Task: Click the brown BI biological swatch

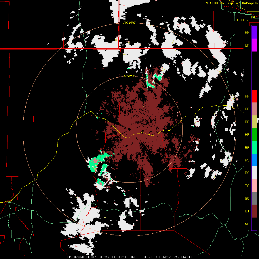Action: tap(254, 211)
